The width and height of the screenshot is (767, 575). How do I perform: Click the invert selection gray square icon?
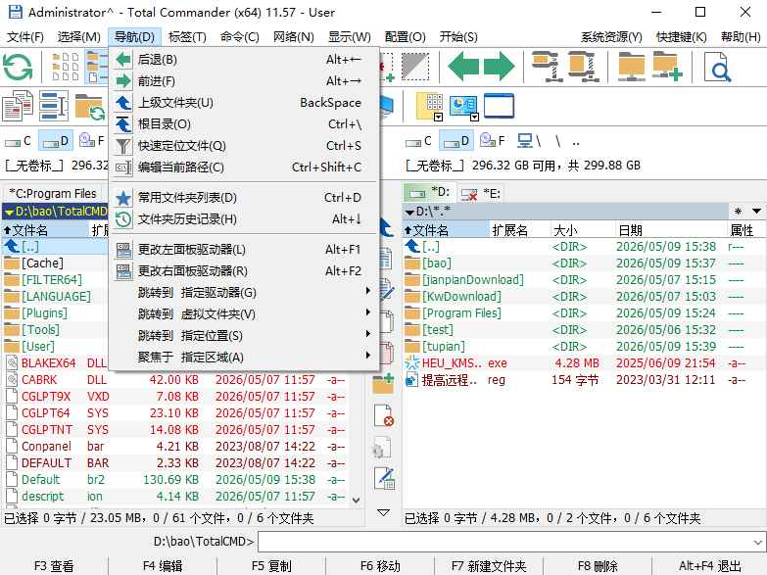tap(415, 66)
